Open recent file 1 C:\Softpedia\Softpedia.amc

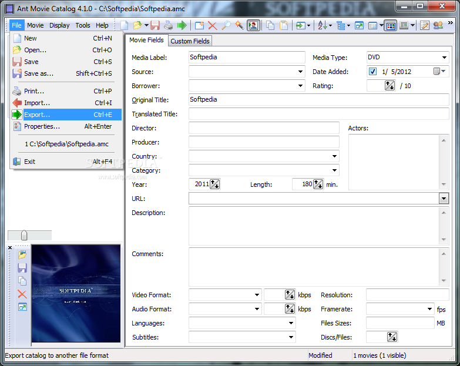point(66,144)
